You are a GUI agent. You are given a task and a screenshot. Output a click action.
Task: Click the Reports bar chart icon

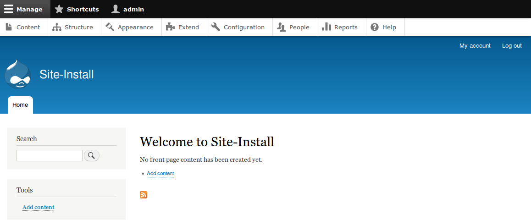[x=326, y=27]
